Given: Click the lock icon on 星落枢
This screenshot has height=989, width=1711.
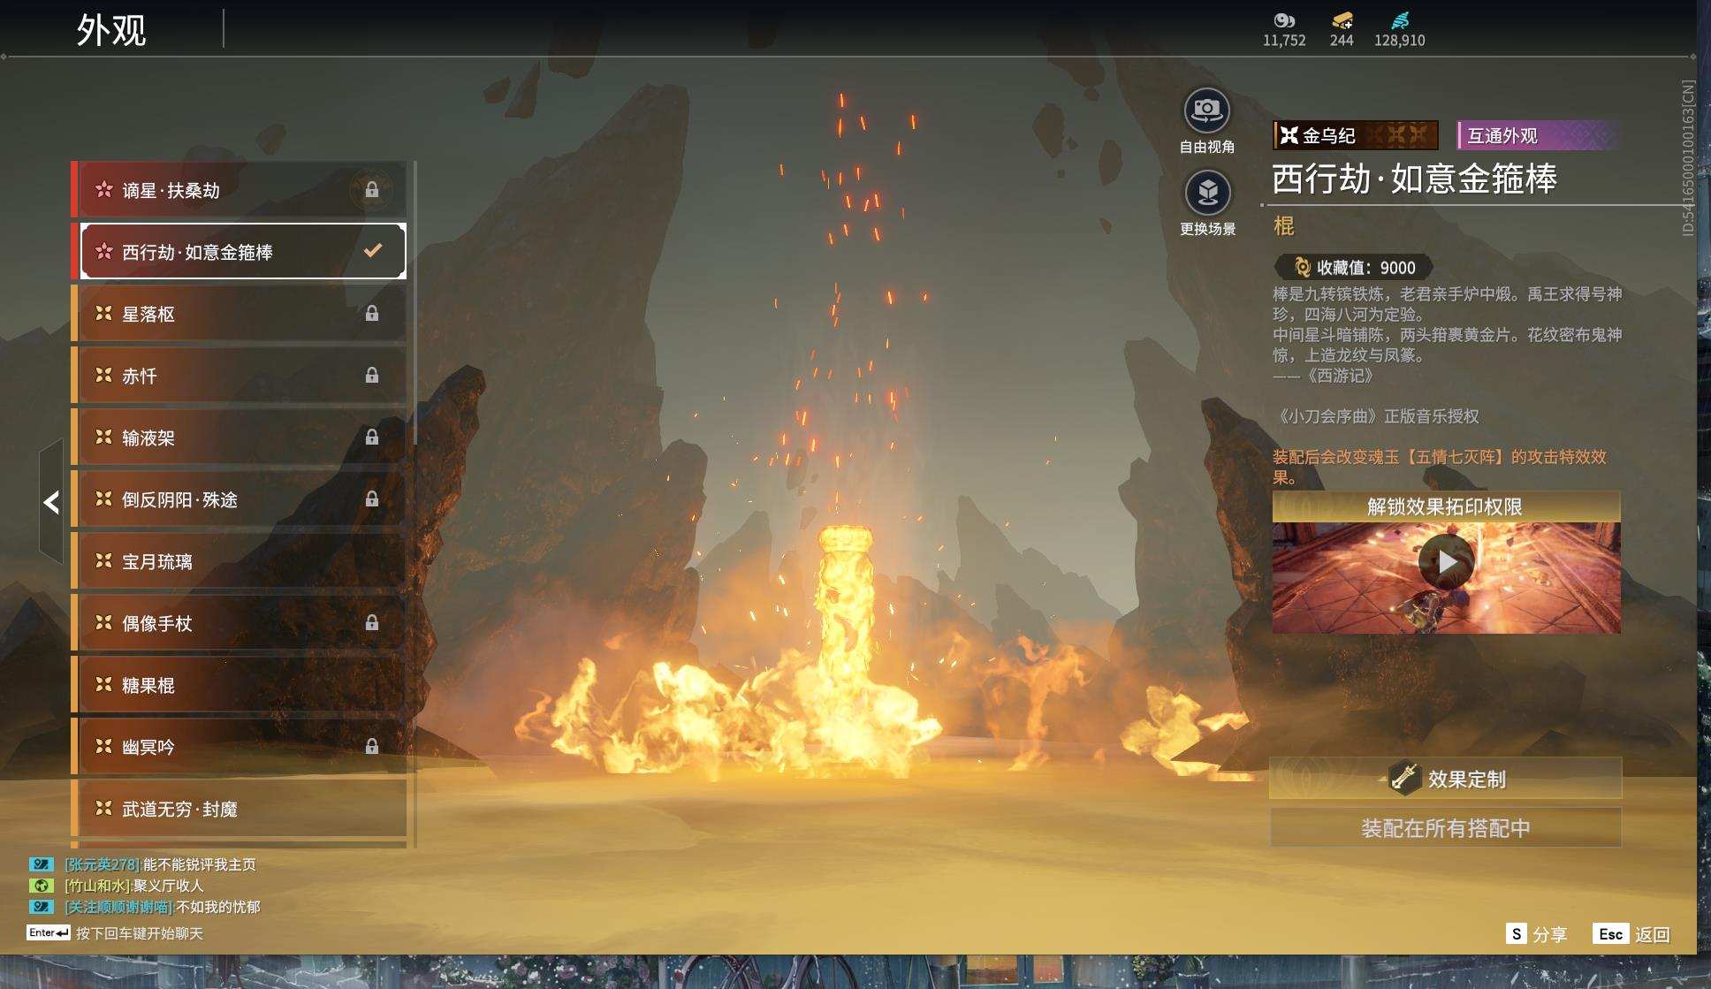Looking at the screenshot, I should coord(372,314).
